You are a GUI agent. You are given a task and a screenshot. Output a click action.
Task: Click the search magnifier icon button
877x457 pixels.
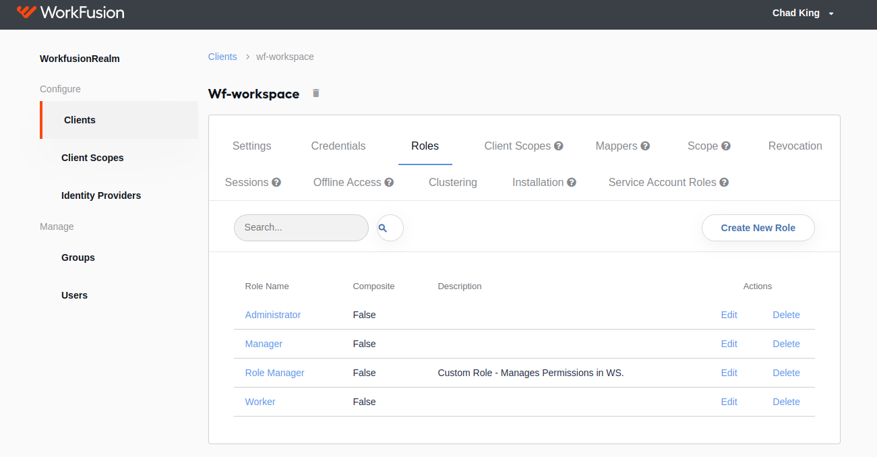click(390, 228)
